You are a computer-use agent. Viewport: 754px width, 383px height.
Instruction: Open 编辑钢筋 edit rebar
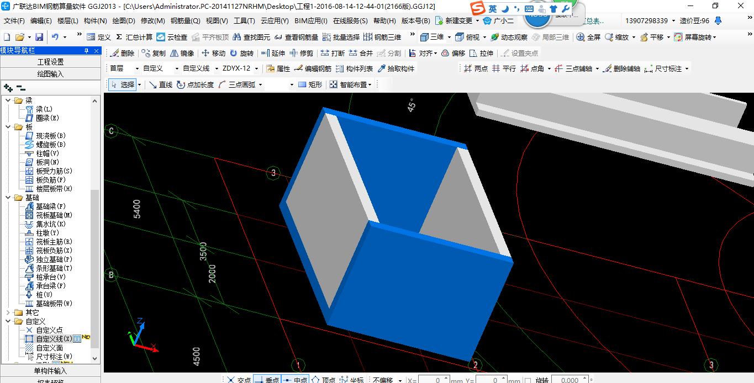click(313, 68)
